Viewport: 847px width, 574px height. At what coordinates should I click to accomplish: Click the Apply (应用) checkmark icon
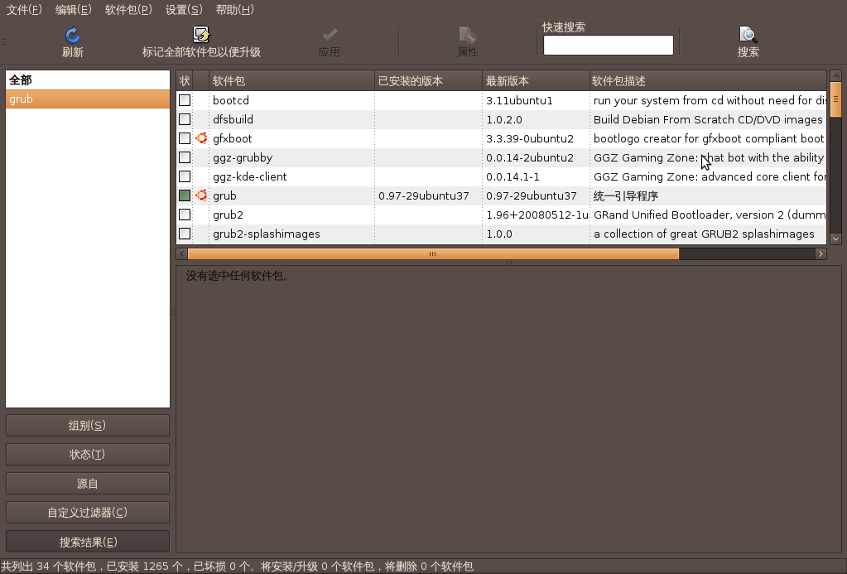[x=329, y=35]
